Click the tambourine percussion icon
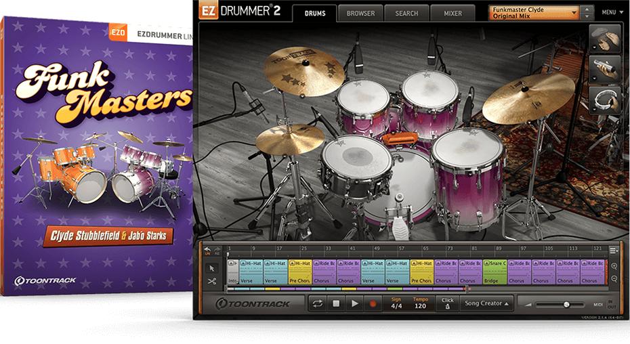Image resolution: width=630 pixels, height=344 pixels. pos(605,99)
